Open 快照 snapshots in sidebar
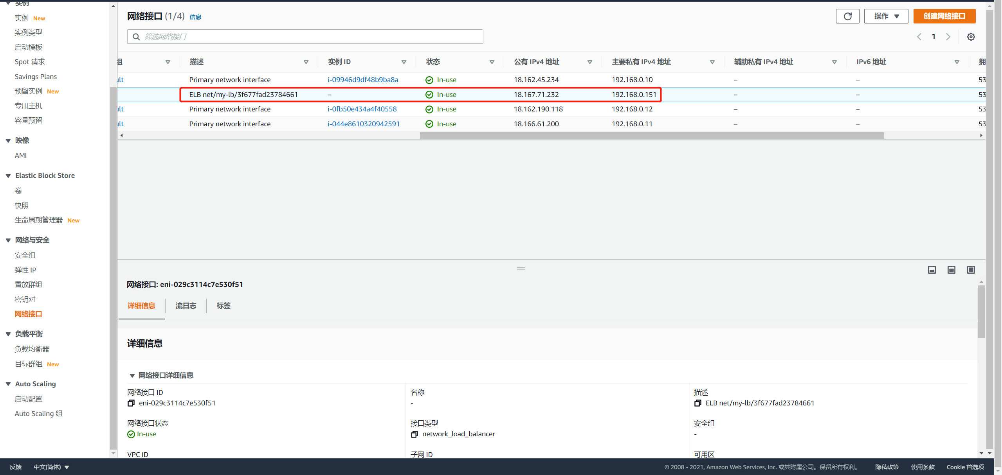 point(22,206)
